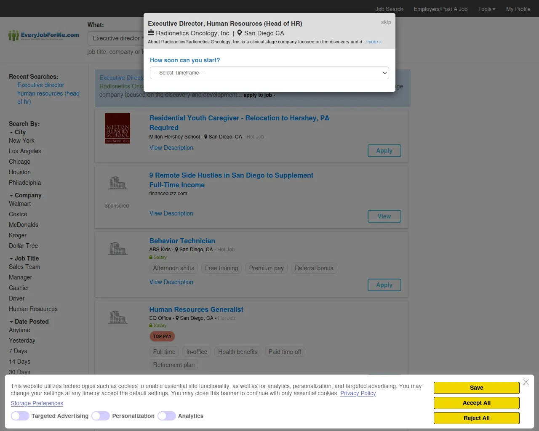
Task: Open the Storage Preferences link
Action: tap(37, 403)
